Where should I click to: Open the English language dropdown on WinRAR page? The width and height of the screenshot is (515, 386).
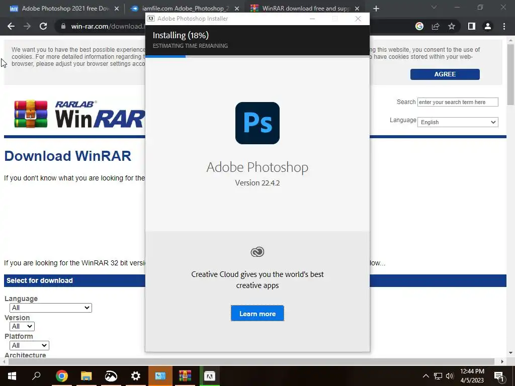click(x=458, y=122)
